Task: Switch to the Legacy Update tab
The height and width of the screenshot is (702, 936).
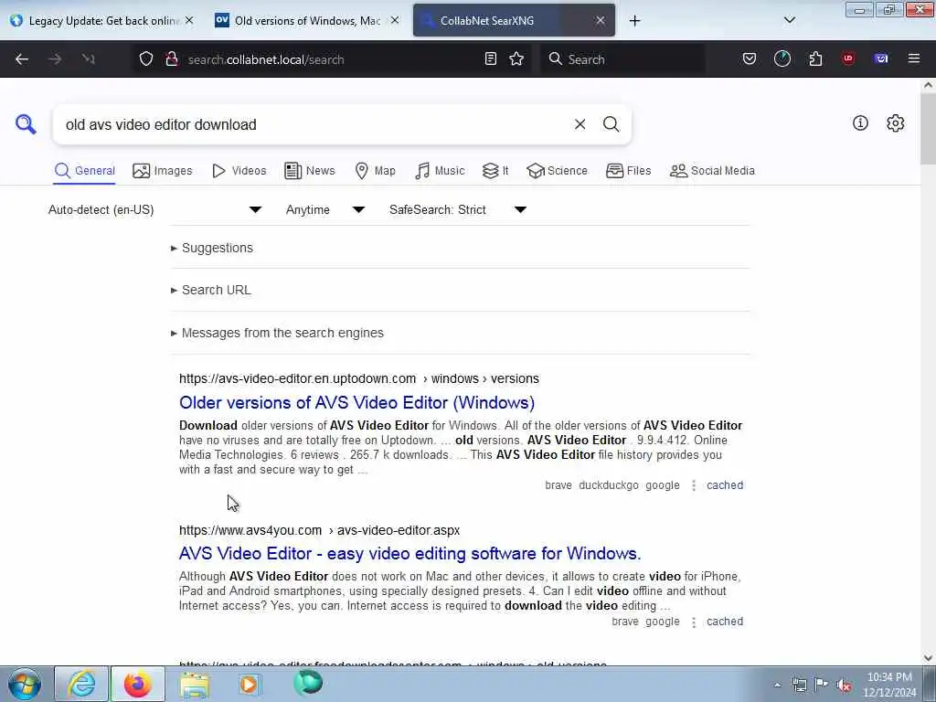Action: (102, 20)
